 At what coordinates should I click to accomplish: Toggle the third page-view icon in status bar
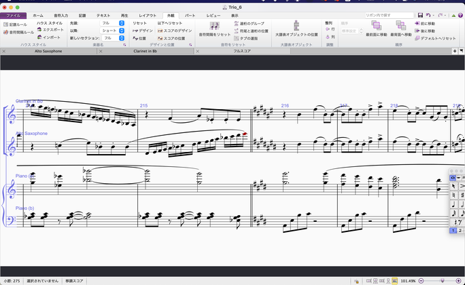point(381,281)
